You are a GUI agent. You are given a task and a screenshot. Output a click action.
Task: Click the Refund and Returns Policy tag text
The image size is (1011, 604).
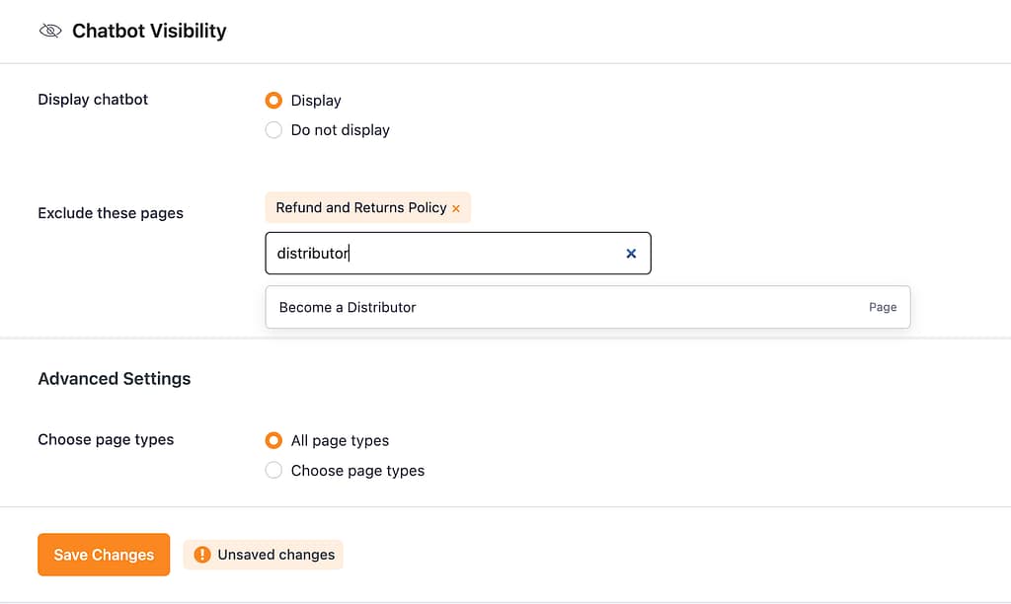361,207
